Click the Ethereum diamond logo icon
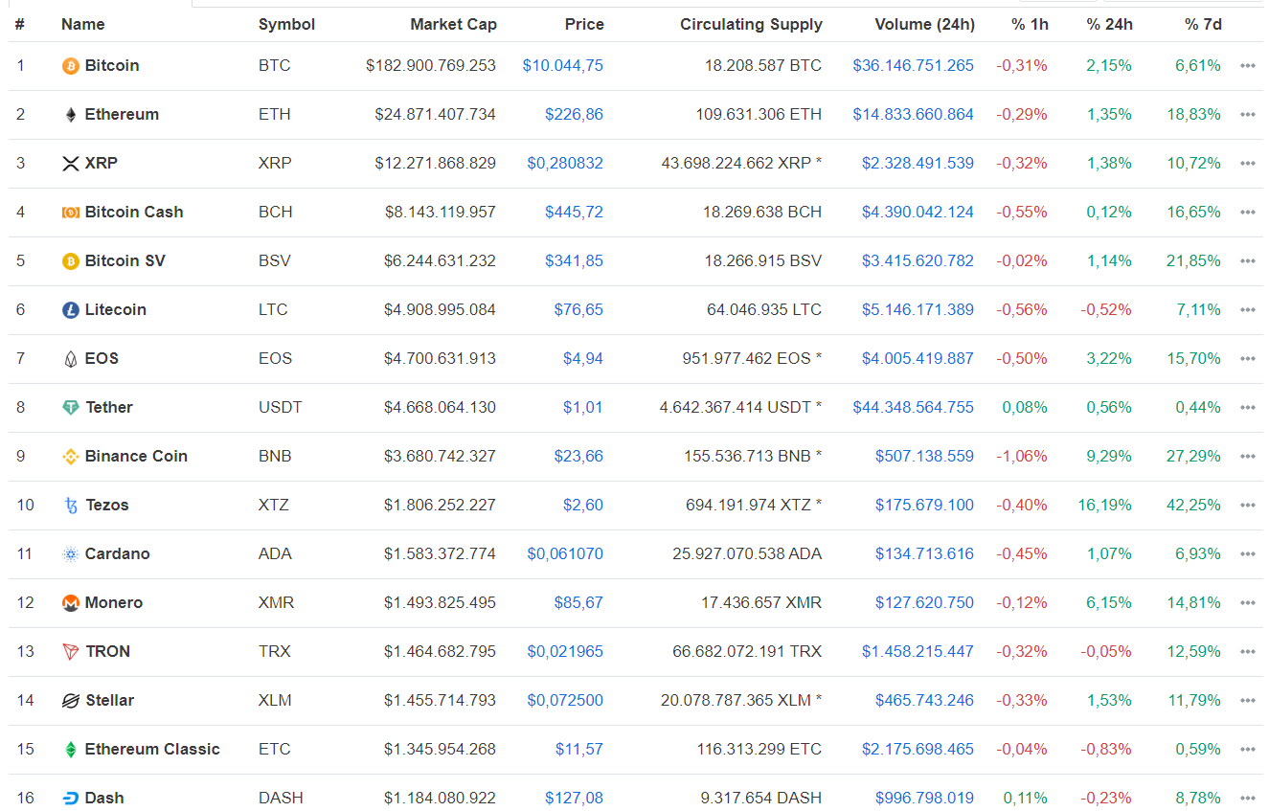This screenshot has width=1269, height=811. coord(70,115)
